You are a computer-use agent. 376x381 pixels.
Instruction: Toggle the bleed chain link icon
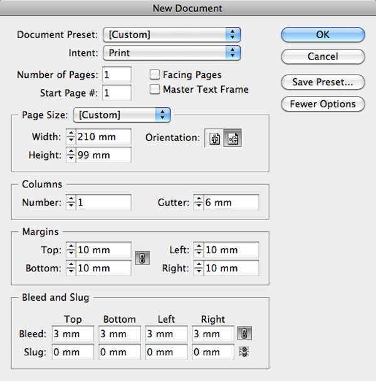click(x=244, y=333)
